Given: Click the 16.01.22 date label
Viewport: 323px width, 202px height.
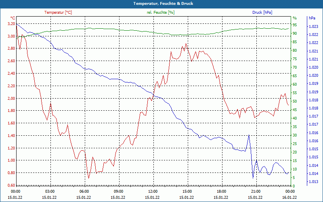Looking at the screenshot, I should pyautogui.click(x=290, y=197).
